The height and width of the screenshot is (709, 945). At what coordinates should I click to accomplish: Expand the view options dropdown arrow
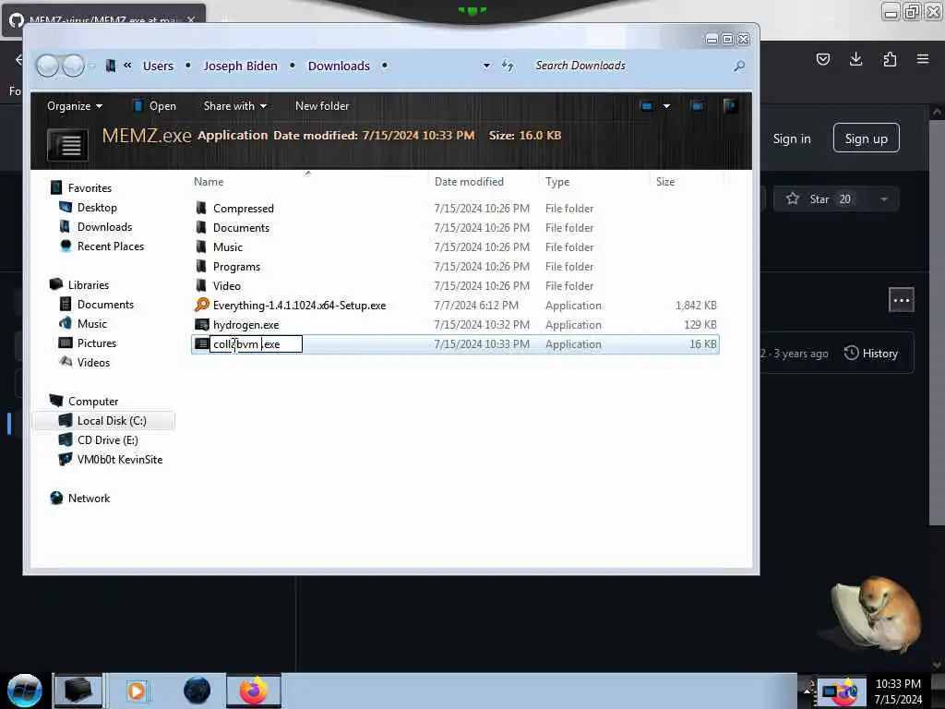coord(666,106)
